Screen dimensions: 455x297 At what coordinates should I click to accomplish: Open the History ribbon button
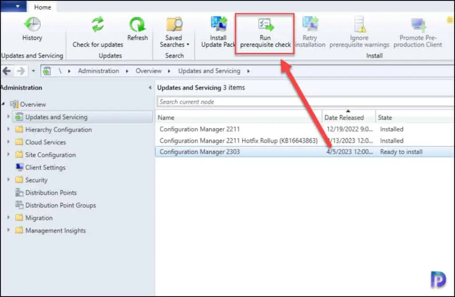click(x=32, y=29)
